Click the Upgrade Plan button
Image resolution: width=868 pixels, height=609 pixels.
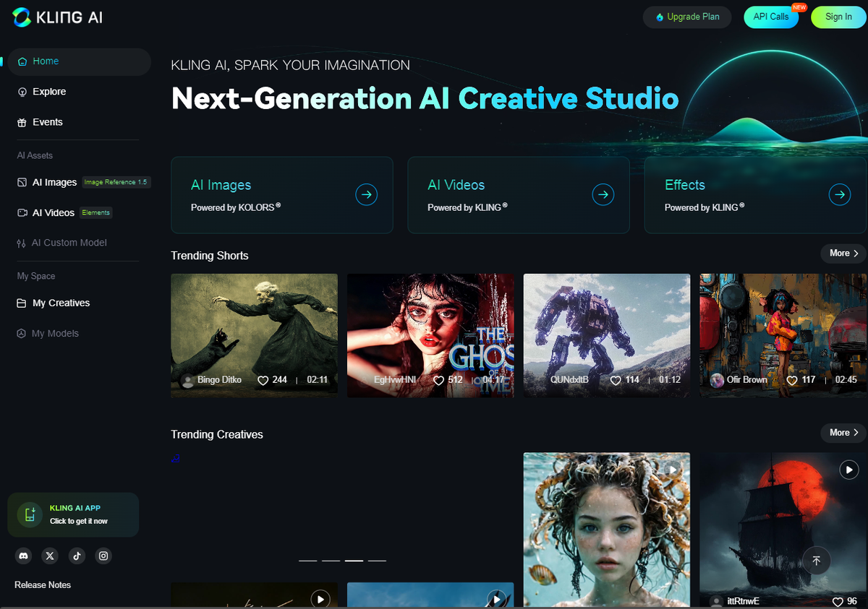(687, 17)
